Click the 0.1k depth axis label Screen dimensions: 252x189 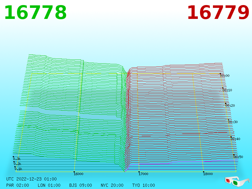19,169
